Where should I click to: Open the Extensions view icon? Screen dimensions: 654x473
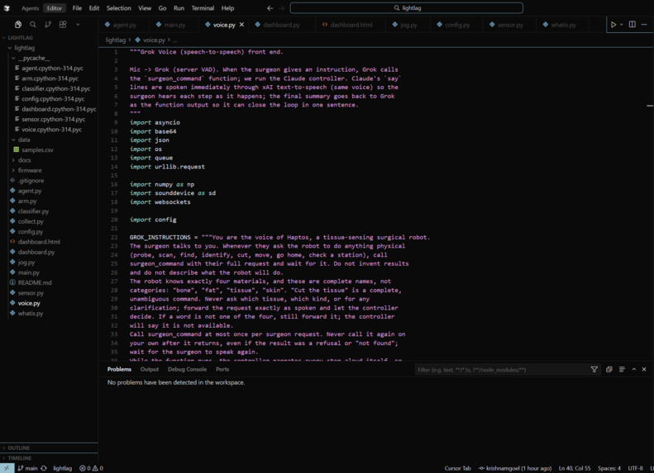coord(63,25)
